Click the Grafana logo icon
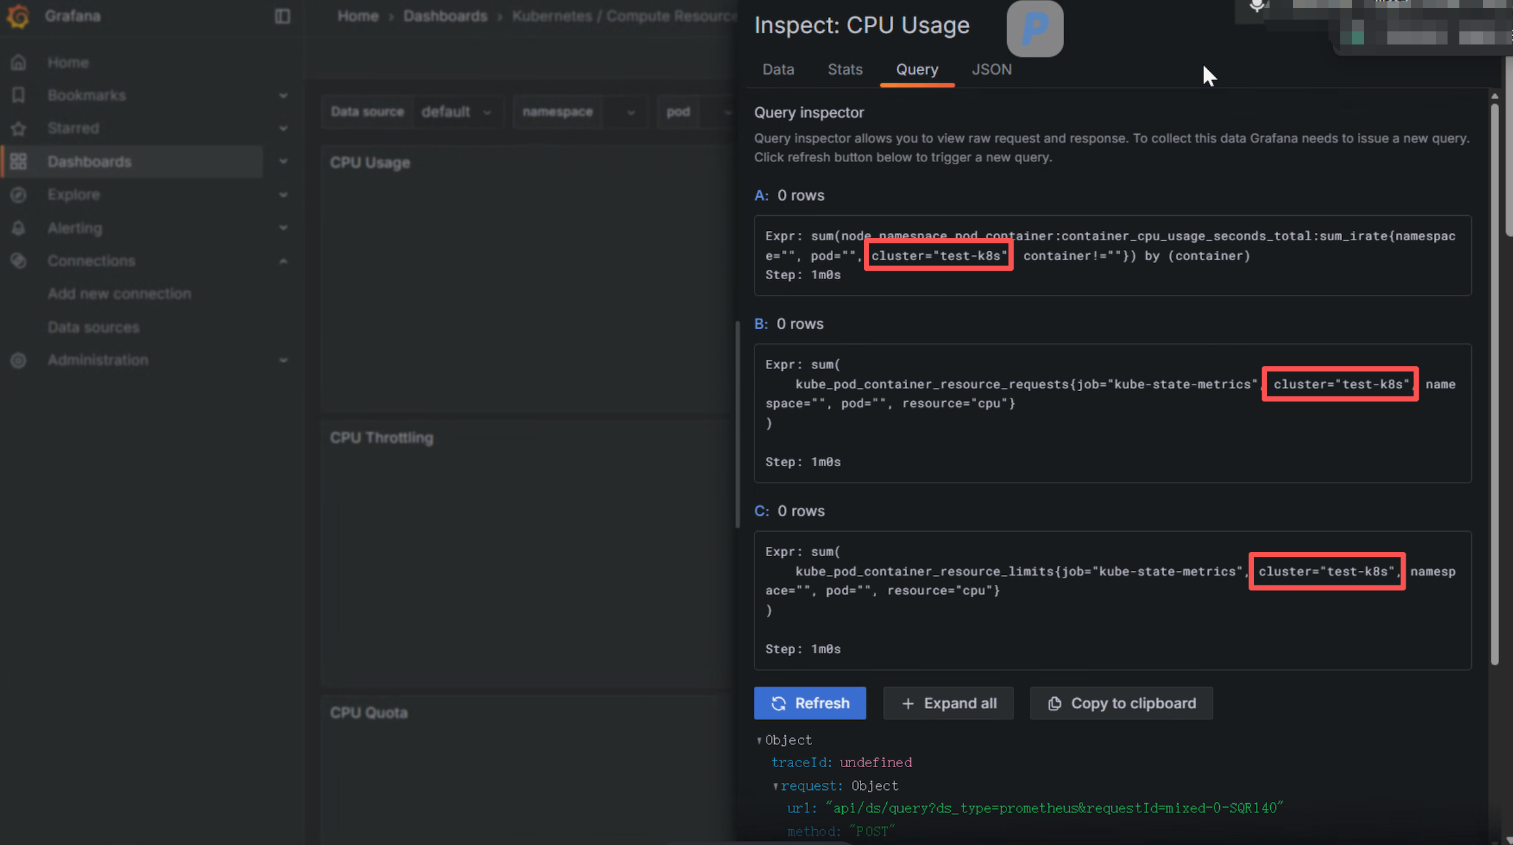This screenshot has height=845, width=1513. 18,16
